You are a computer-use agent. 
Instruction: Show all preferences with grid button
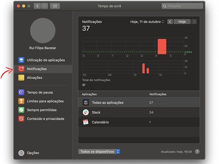[55, 6]
